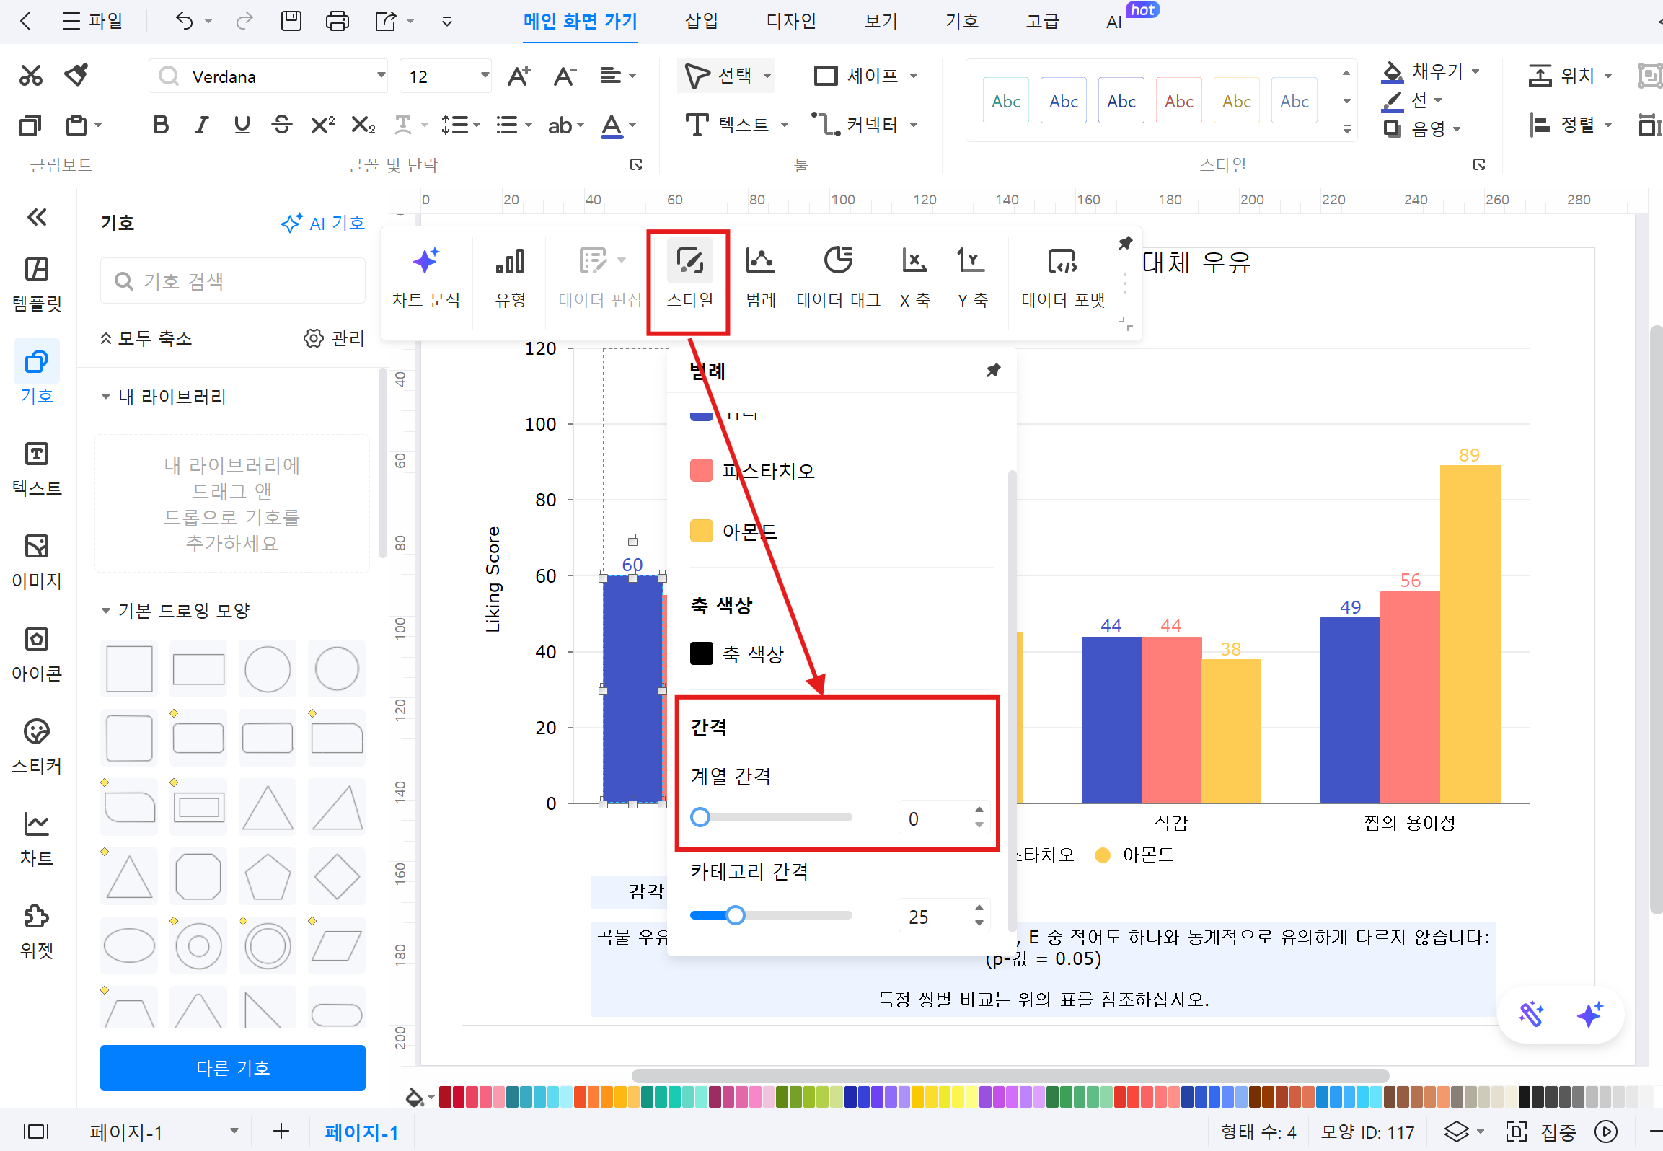Open the AI tab
Screen dimensions: 1663x1151
pyautogui.click(x=1114, y=22)
